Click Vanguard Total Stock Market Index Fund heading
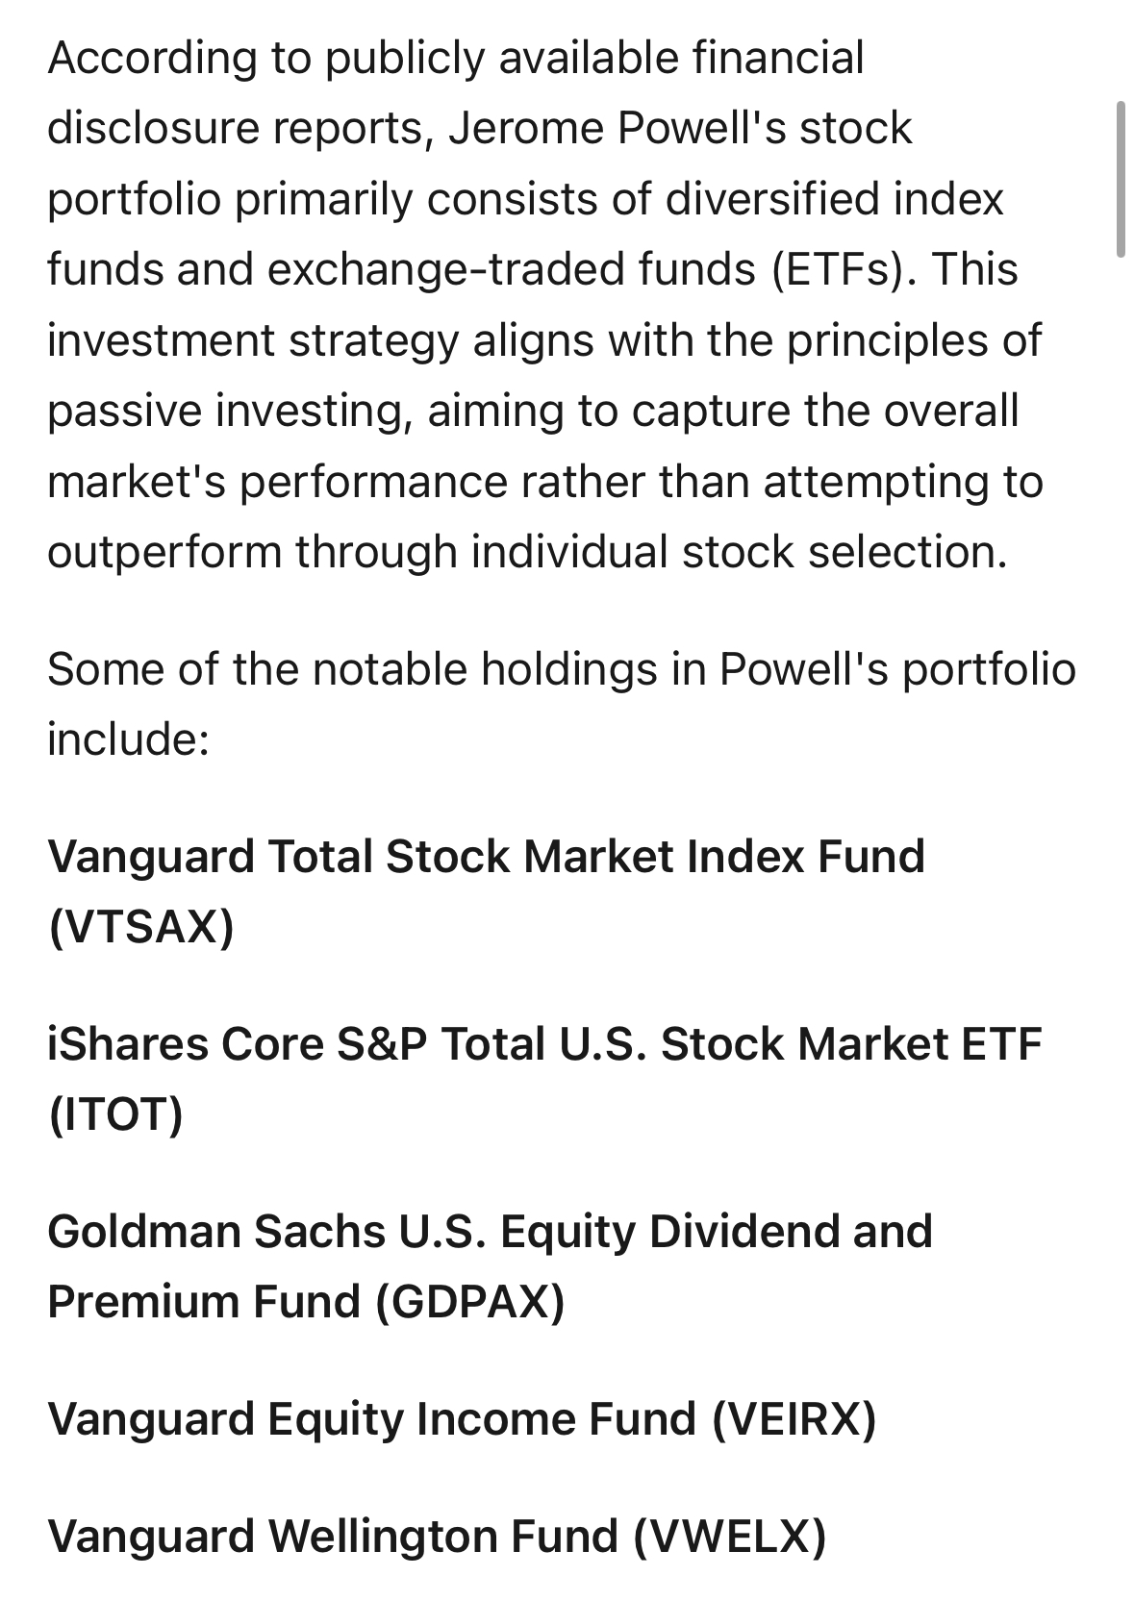Image resolution: width=1134 pixels, height=1601 pixels. [x=486, y=891]
